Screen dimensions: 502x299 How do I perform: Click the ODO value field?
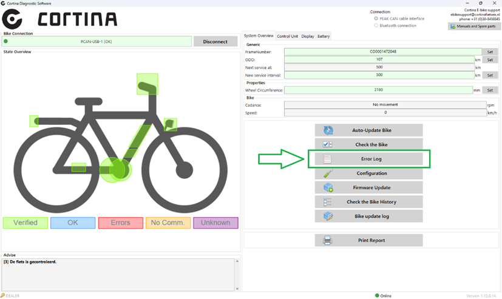(x=379, y=59)
